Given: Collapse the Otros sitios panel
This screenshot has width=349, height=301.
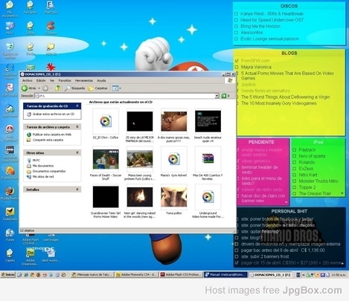Looking at the screenshot, I should (77, 152).
